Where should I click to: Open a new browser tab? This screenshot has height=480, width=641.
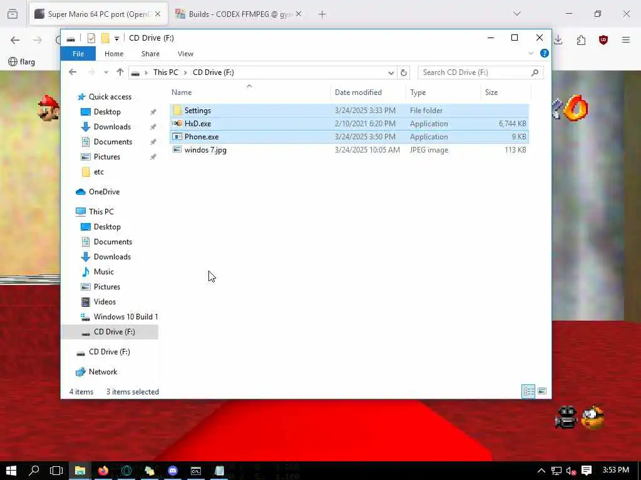(322, 14)
